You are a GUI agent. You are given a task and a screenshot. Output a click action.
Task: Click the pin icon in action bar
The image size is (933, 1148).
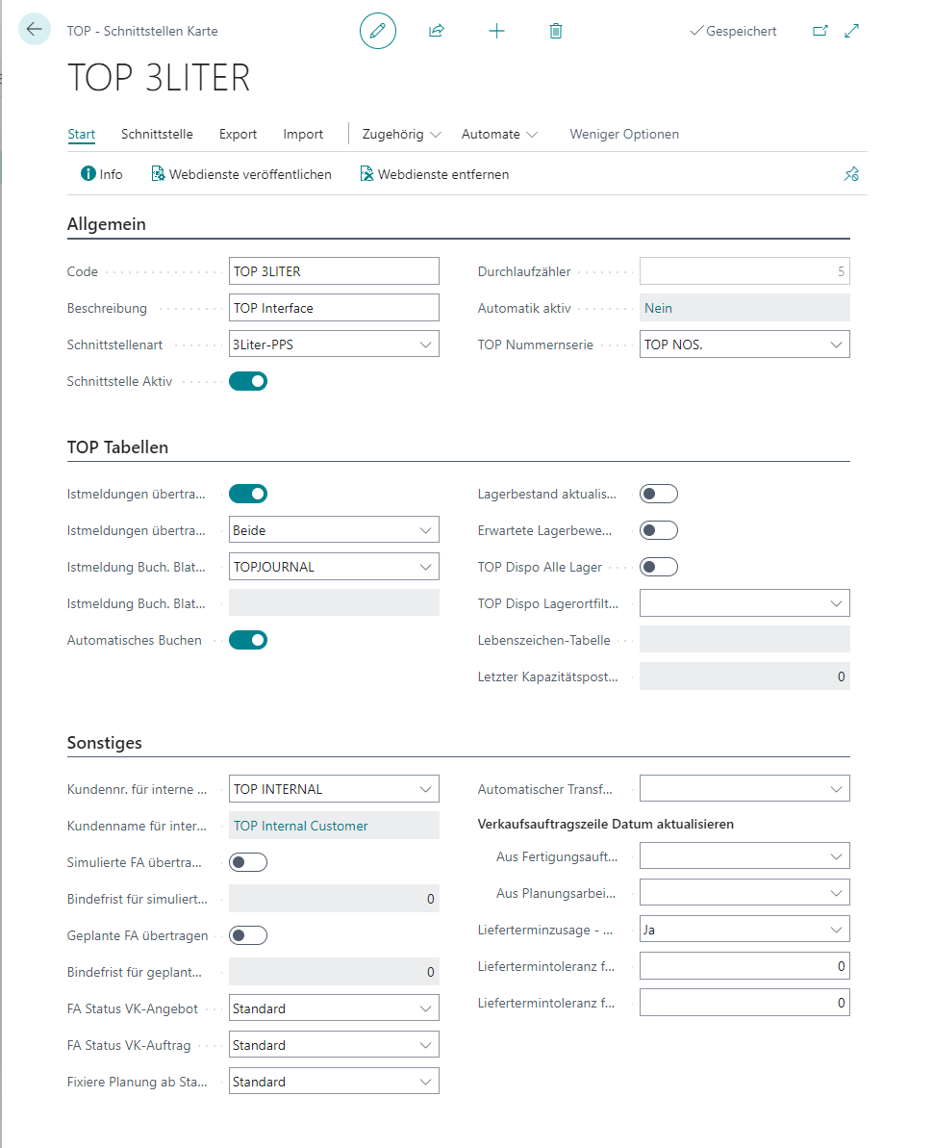point(850,174)
